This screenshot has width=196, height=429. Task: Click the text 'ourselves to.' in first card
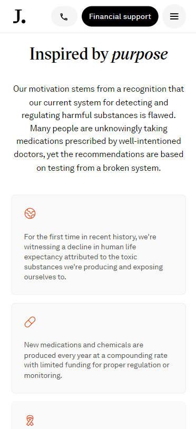(x=45, y=277)
